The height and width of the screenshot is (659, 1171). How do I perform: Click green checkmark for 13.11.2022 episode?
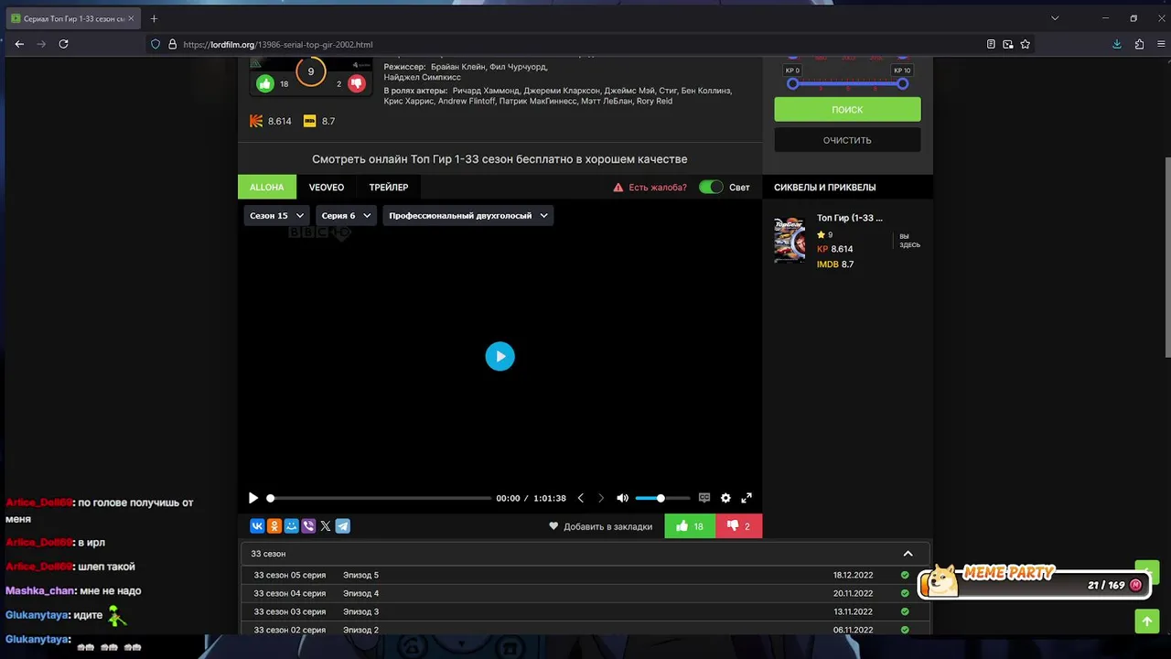coord(905,611)
